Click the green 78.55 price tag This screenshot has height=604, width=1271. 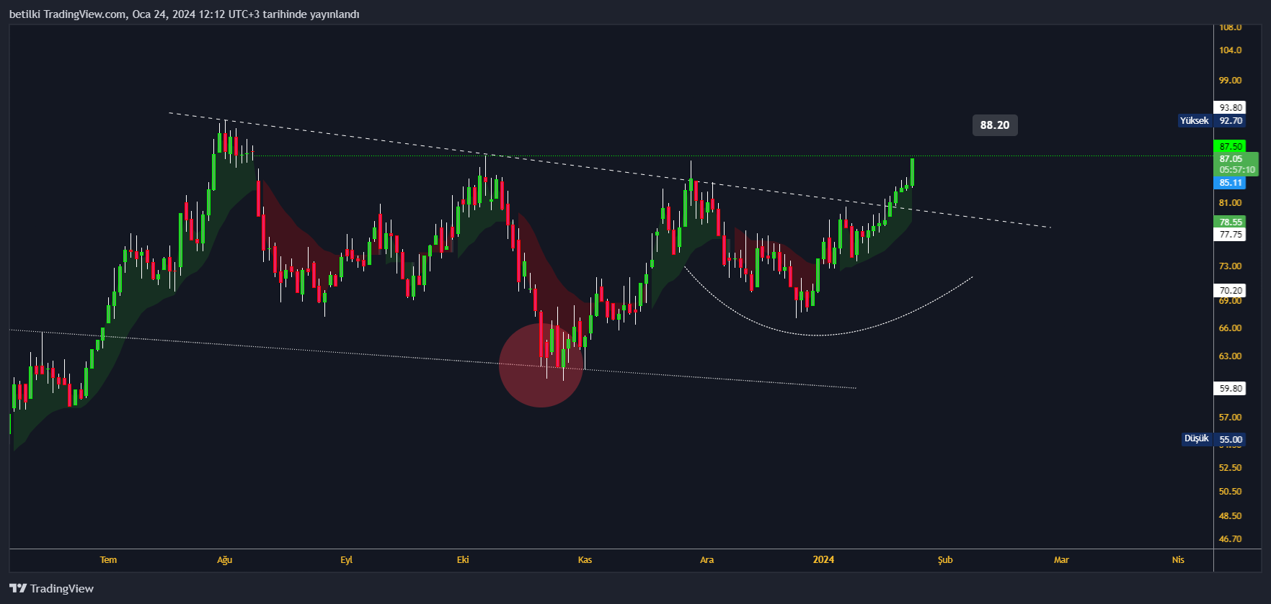(1231, 222)
